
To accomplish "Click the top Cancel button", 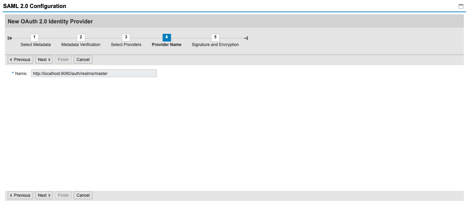I will pos(83,60).
